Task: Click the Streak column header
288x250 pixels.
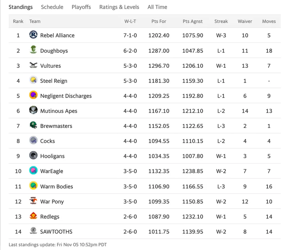Action: pos(221,21)
